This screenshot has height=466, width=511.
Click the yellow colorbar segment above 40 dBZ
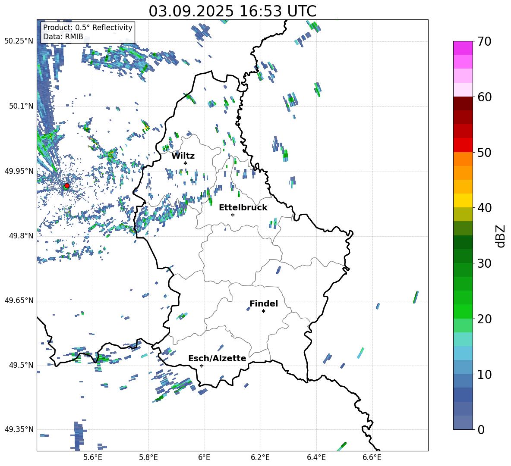pyautogui.click(x=463, y=200)
